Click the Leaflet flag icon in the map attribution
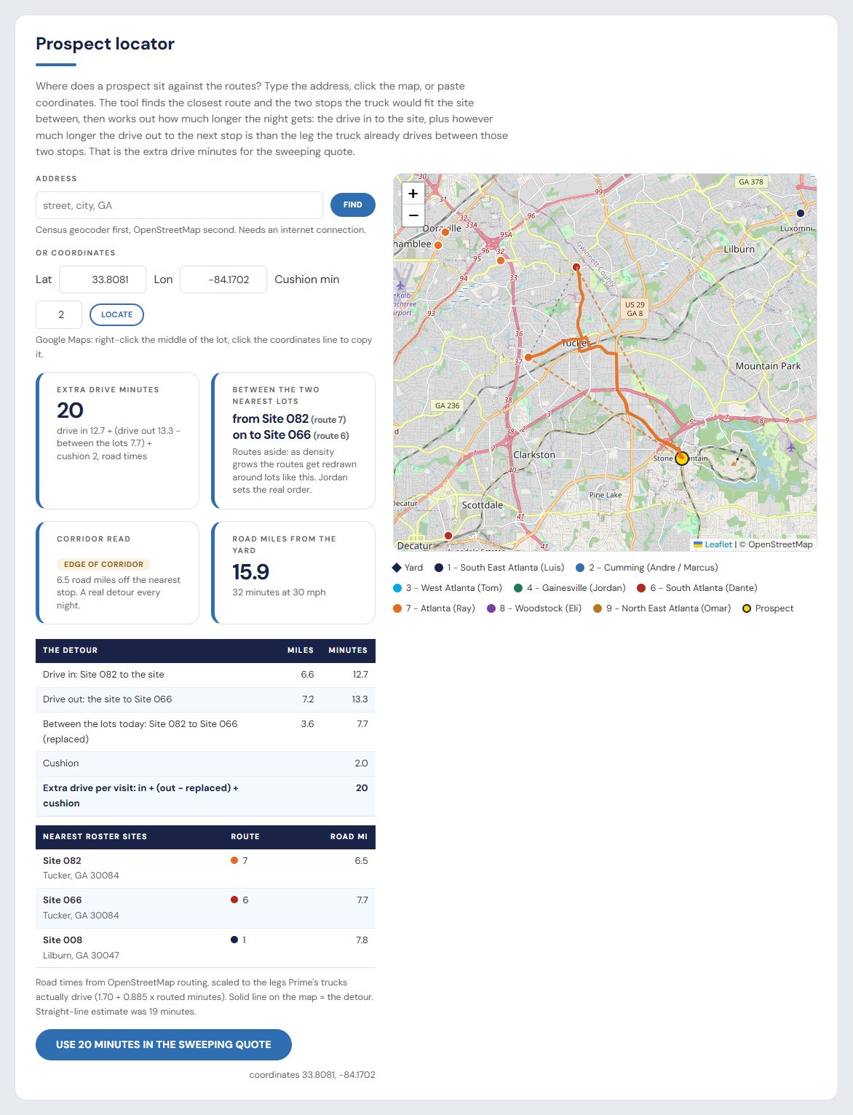 (x=698, y=544)
